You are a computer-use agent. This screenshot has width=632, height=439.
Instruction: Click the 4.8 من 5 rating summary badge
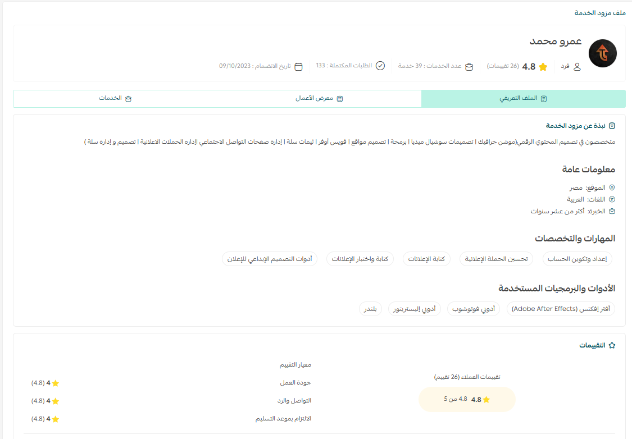(467, 399)
